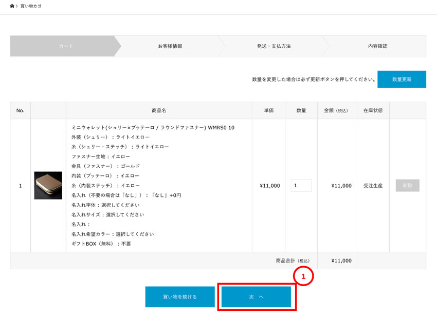Select the quantity input field showing 1
437x319 pixels.
click(301, 185)
